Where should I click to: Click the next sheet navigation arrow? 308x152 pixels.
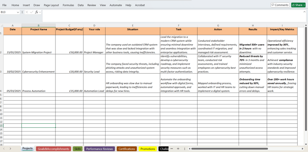(10, 149)
